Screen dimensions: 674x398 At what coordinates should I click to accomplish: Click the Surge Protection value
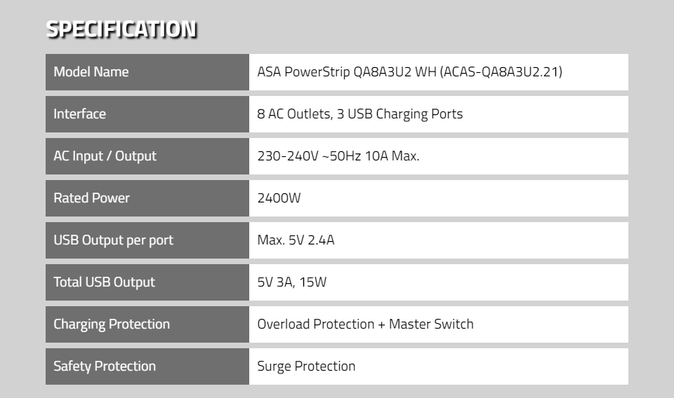click(306, 366)
